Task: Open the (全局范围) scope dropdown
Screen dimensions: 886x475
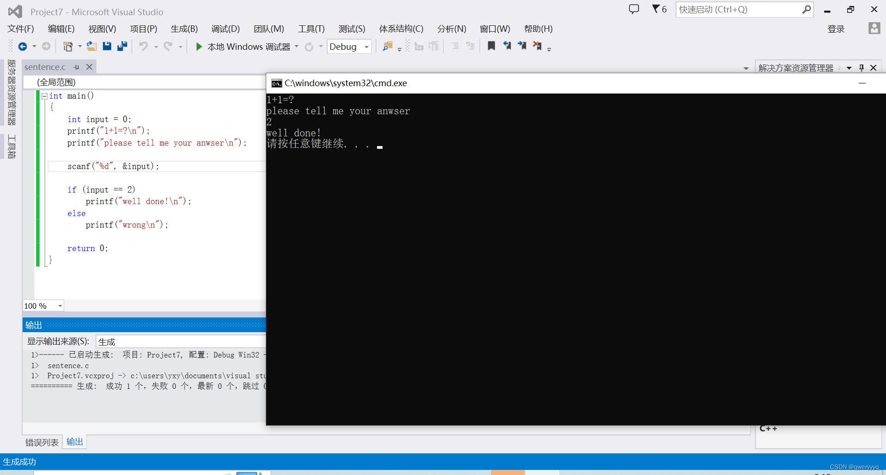Action: coord(145,82)
